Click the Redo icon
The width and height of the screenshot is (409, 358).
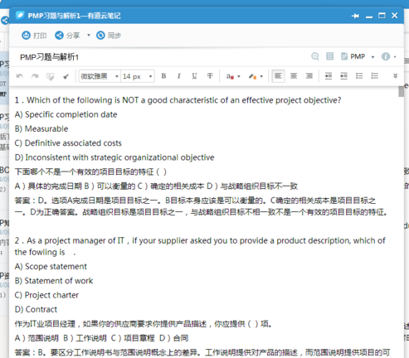(35, 76)
